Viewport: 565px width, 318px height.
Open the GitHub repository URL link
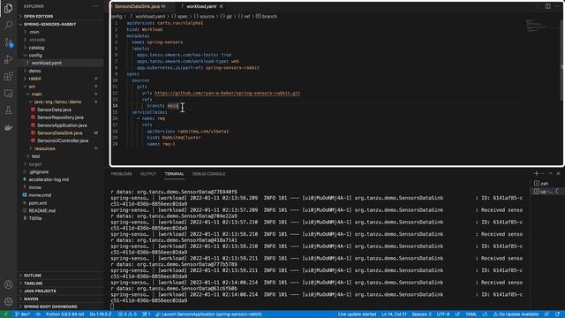pyautogui.click(x=228, y=93)
